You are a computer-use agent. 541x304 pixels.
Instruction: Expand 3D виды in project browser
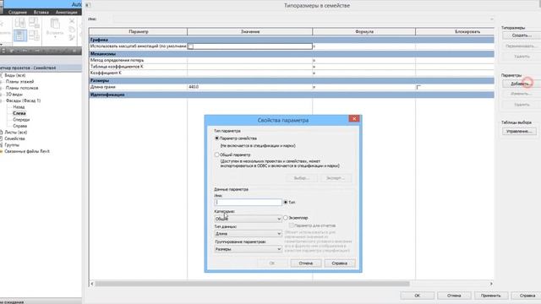coord(1,94)
